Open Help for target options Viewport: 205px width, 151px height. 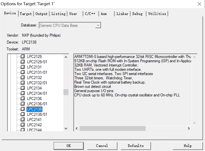(x=188, y=146)
